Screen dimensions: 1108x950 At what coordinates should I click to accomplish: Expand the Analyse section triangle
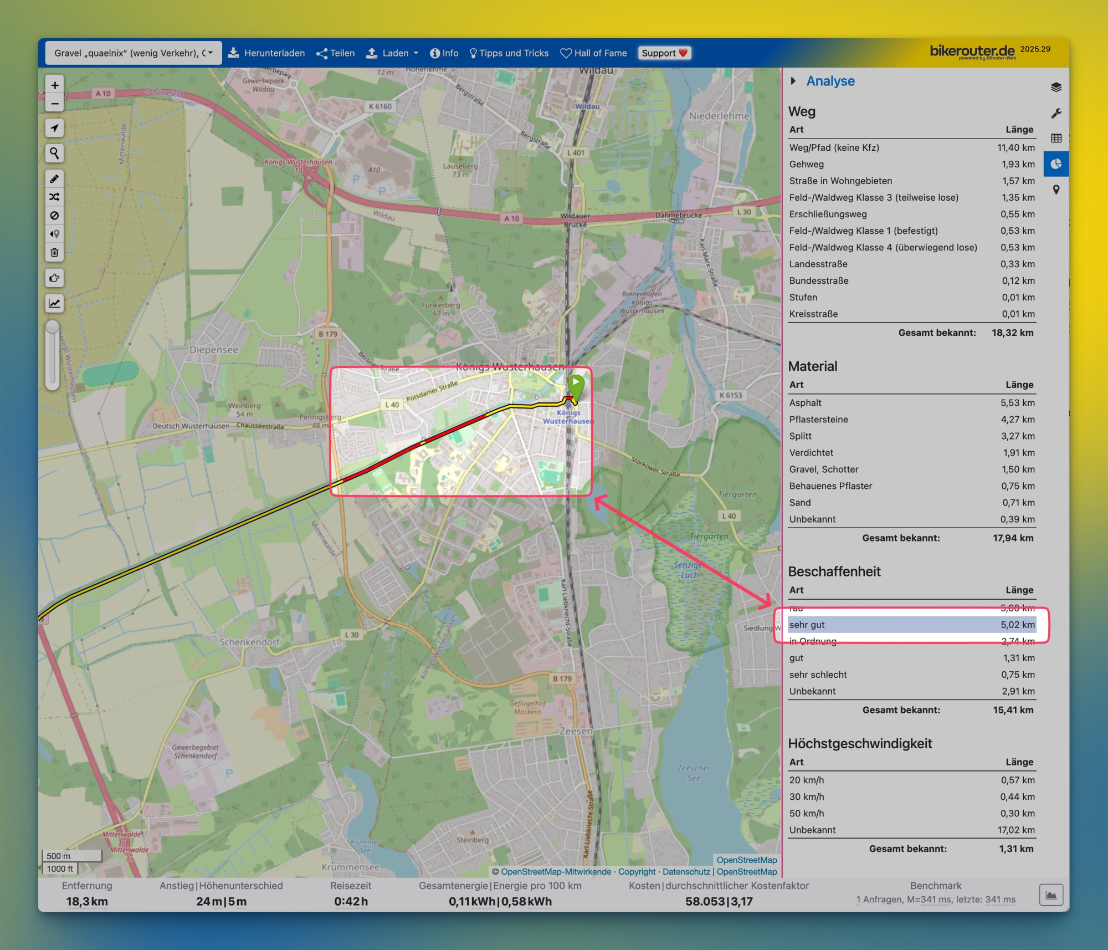(793, 81)
